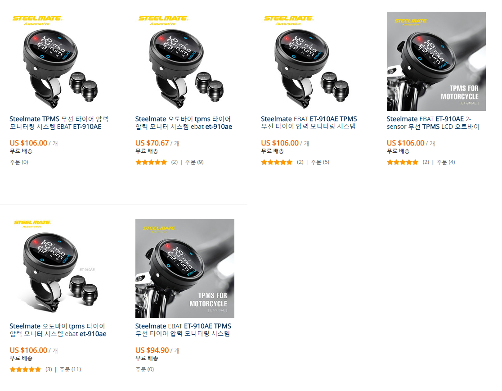Open the product thumbnail priced at US $94.90
This screenshot has height=391, width=502.
click(x=184, y=268)
